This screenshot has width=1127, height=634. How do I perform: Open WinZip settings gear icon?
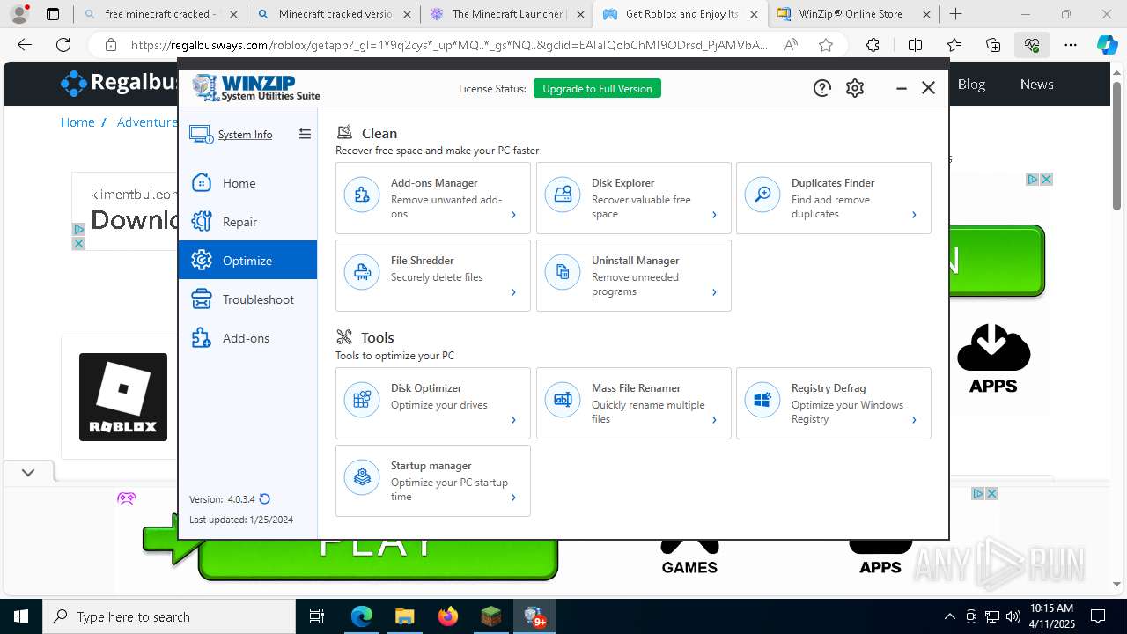855,88
